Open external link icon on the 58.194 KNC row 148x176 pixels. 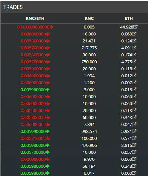[x=134, y=166]
